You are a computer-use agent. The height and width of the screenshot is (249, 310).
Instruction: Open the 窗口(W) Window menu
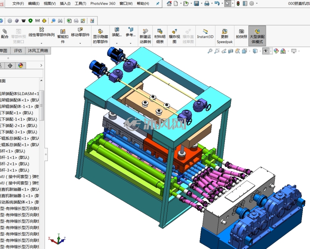click(x=126, y=3)
